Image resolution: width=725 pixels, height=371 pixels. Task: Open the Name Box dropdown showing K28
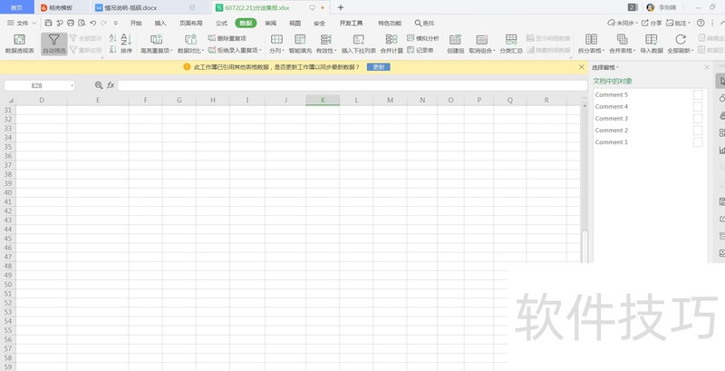coord(72,85)
